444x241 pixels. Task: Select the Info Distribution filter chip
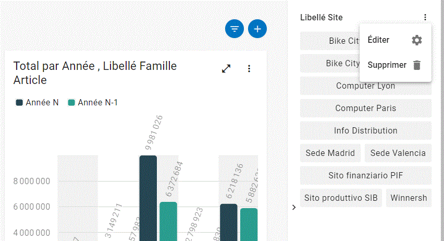[365, 130]
